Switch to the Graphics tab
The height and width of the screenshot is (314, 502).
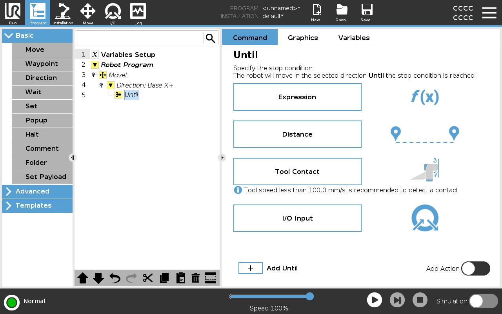click(x=303, y=38)
